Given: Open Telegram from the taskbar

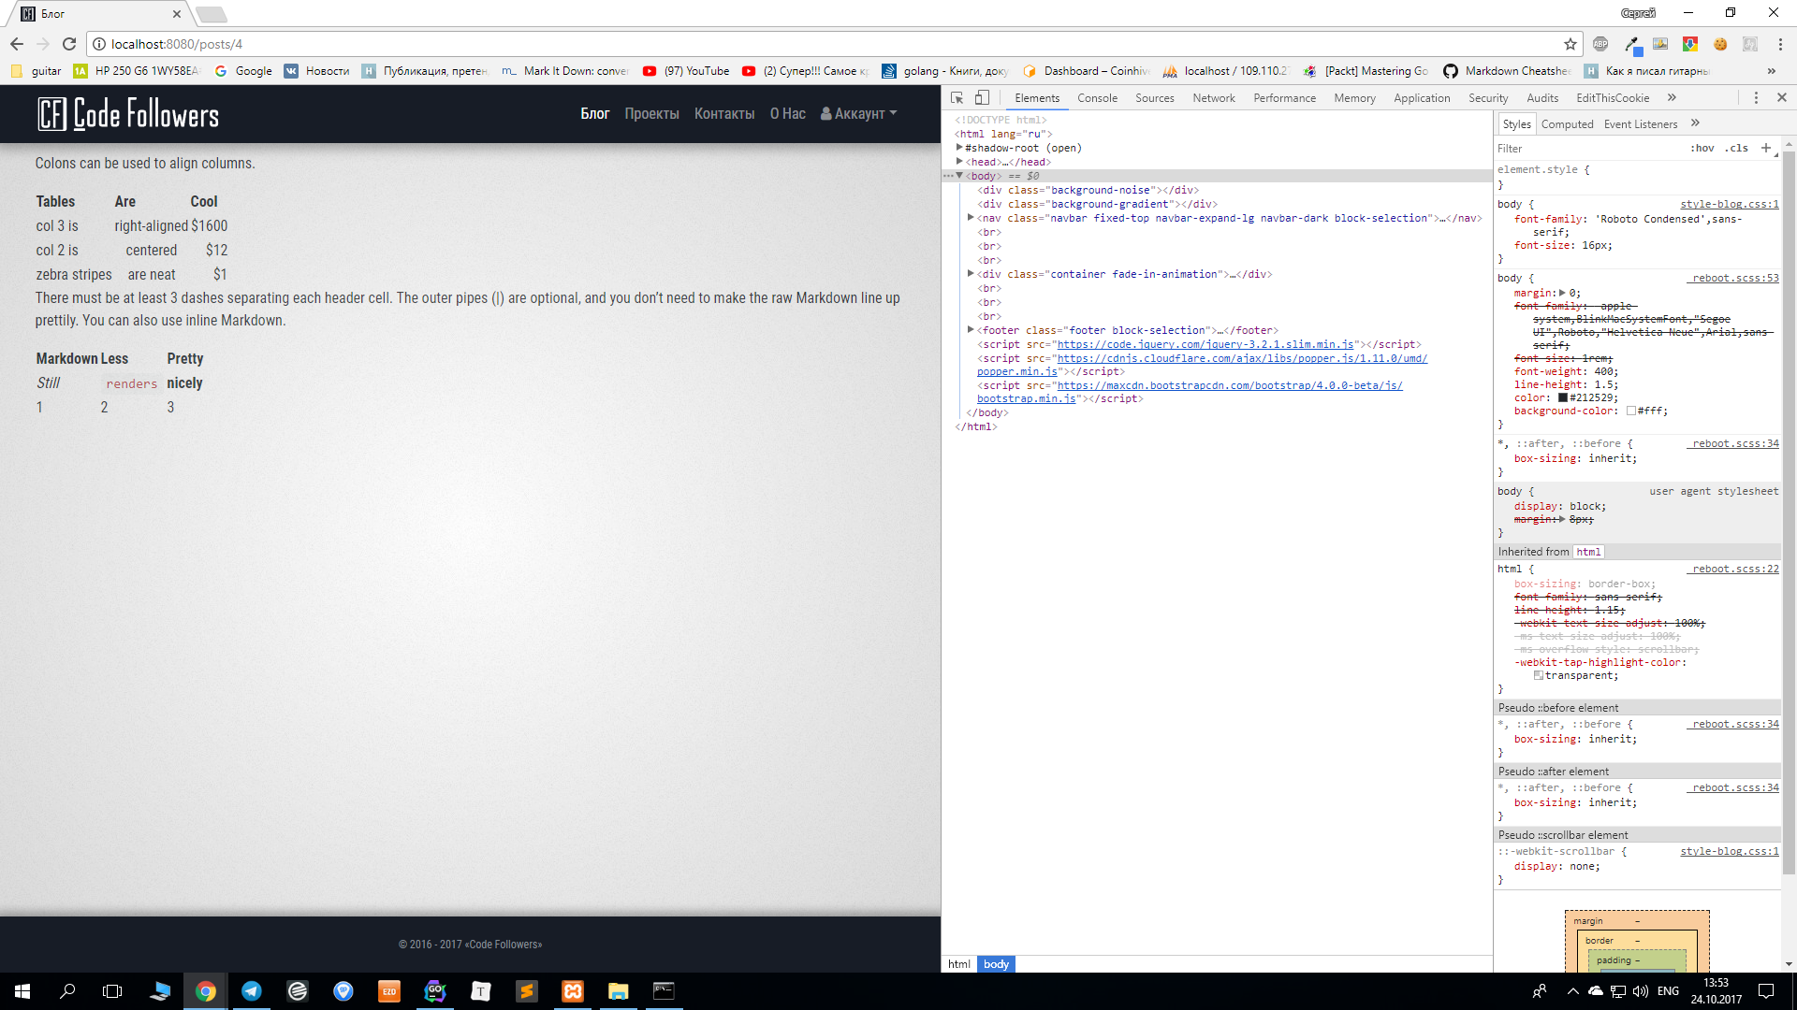Looking at the screenshot, I should pos(252,991).
